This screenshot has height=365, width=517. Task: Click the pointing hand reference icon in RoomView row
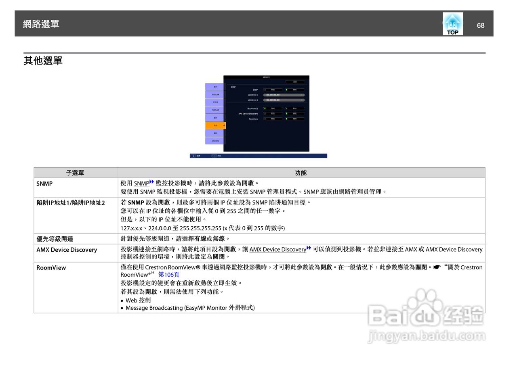[436, 267]
